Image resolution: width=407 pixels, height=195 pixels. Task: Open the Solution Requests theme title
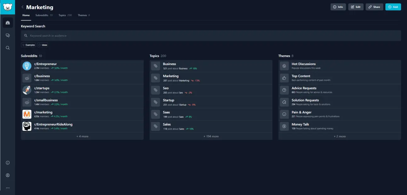click(305, 100)
